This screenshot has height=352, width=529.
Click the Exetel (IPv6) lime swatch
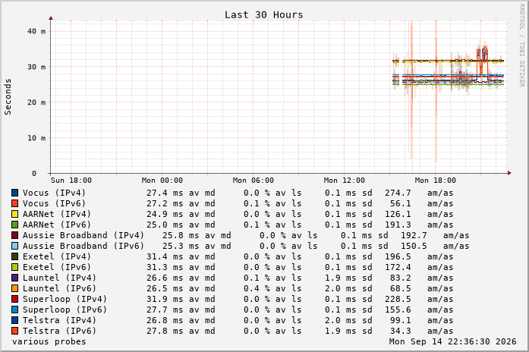15,267
